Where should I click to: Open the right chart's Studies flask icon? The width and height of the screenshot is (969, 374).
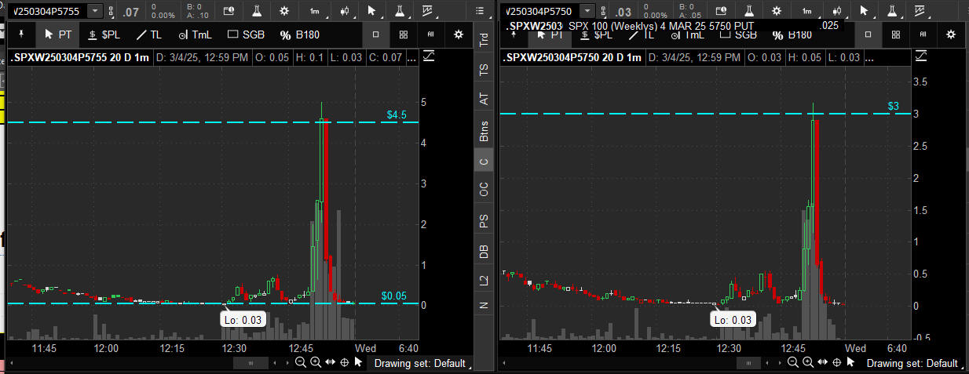point(748,11)
